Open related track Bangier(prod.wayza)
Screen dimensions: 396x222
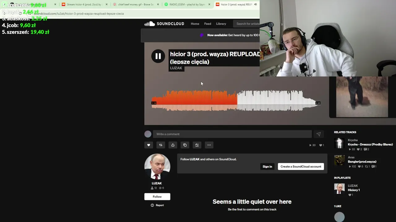pyautogui.click(x=362, y=162)
